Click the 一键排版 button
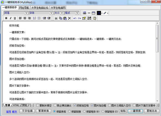This screenshot has height=116, width=161. tap(135, 111)
